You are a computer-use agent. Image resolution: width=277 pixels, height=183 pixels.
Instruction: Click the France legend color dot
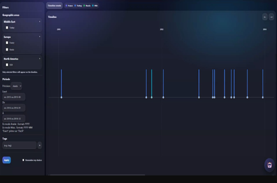(66, 6)
